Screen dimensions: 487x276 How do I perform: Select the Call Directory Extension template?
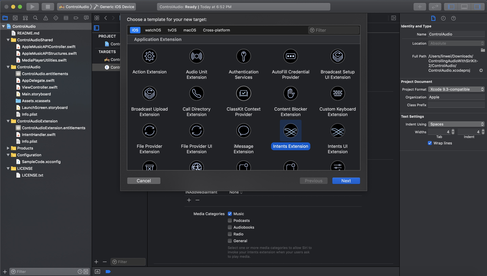[197, 102]
